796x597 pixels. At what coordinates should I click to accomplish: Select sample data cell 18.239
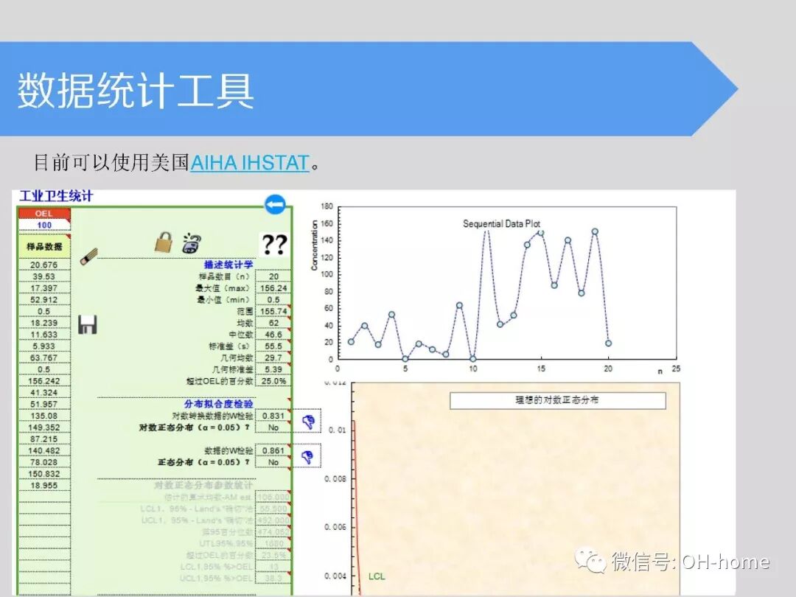[44, 323]
